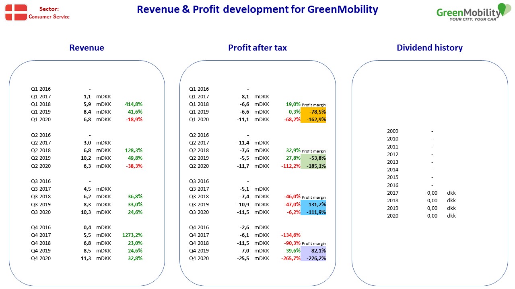Select the 2009 year in dividend history
This screenshot has width=515, height=289.
coord(393,131)
